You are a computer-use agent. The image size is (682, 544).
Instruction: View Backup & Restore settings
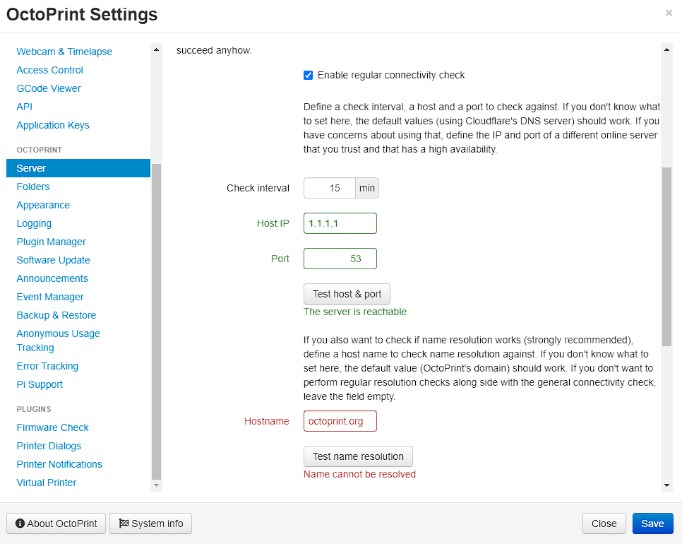57,315
